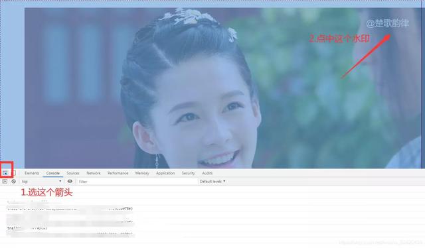Screen dimensions: 425x248
Task: Toggle the live expression eye icon
Action: click(x=70, y=182)
